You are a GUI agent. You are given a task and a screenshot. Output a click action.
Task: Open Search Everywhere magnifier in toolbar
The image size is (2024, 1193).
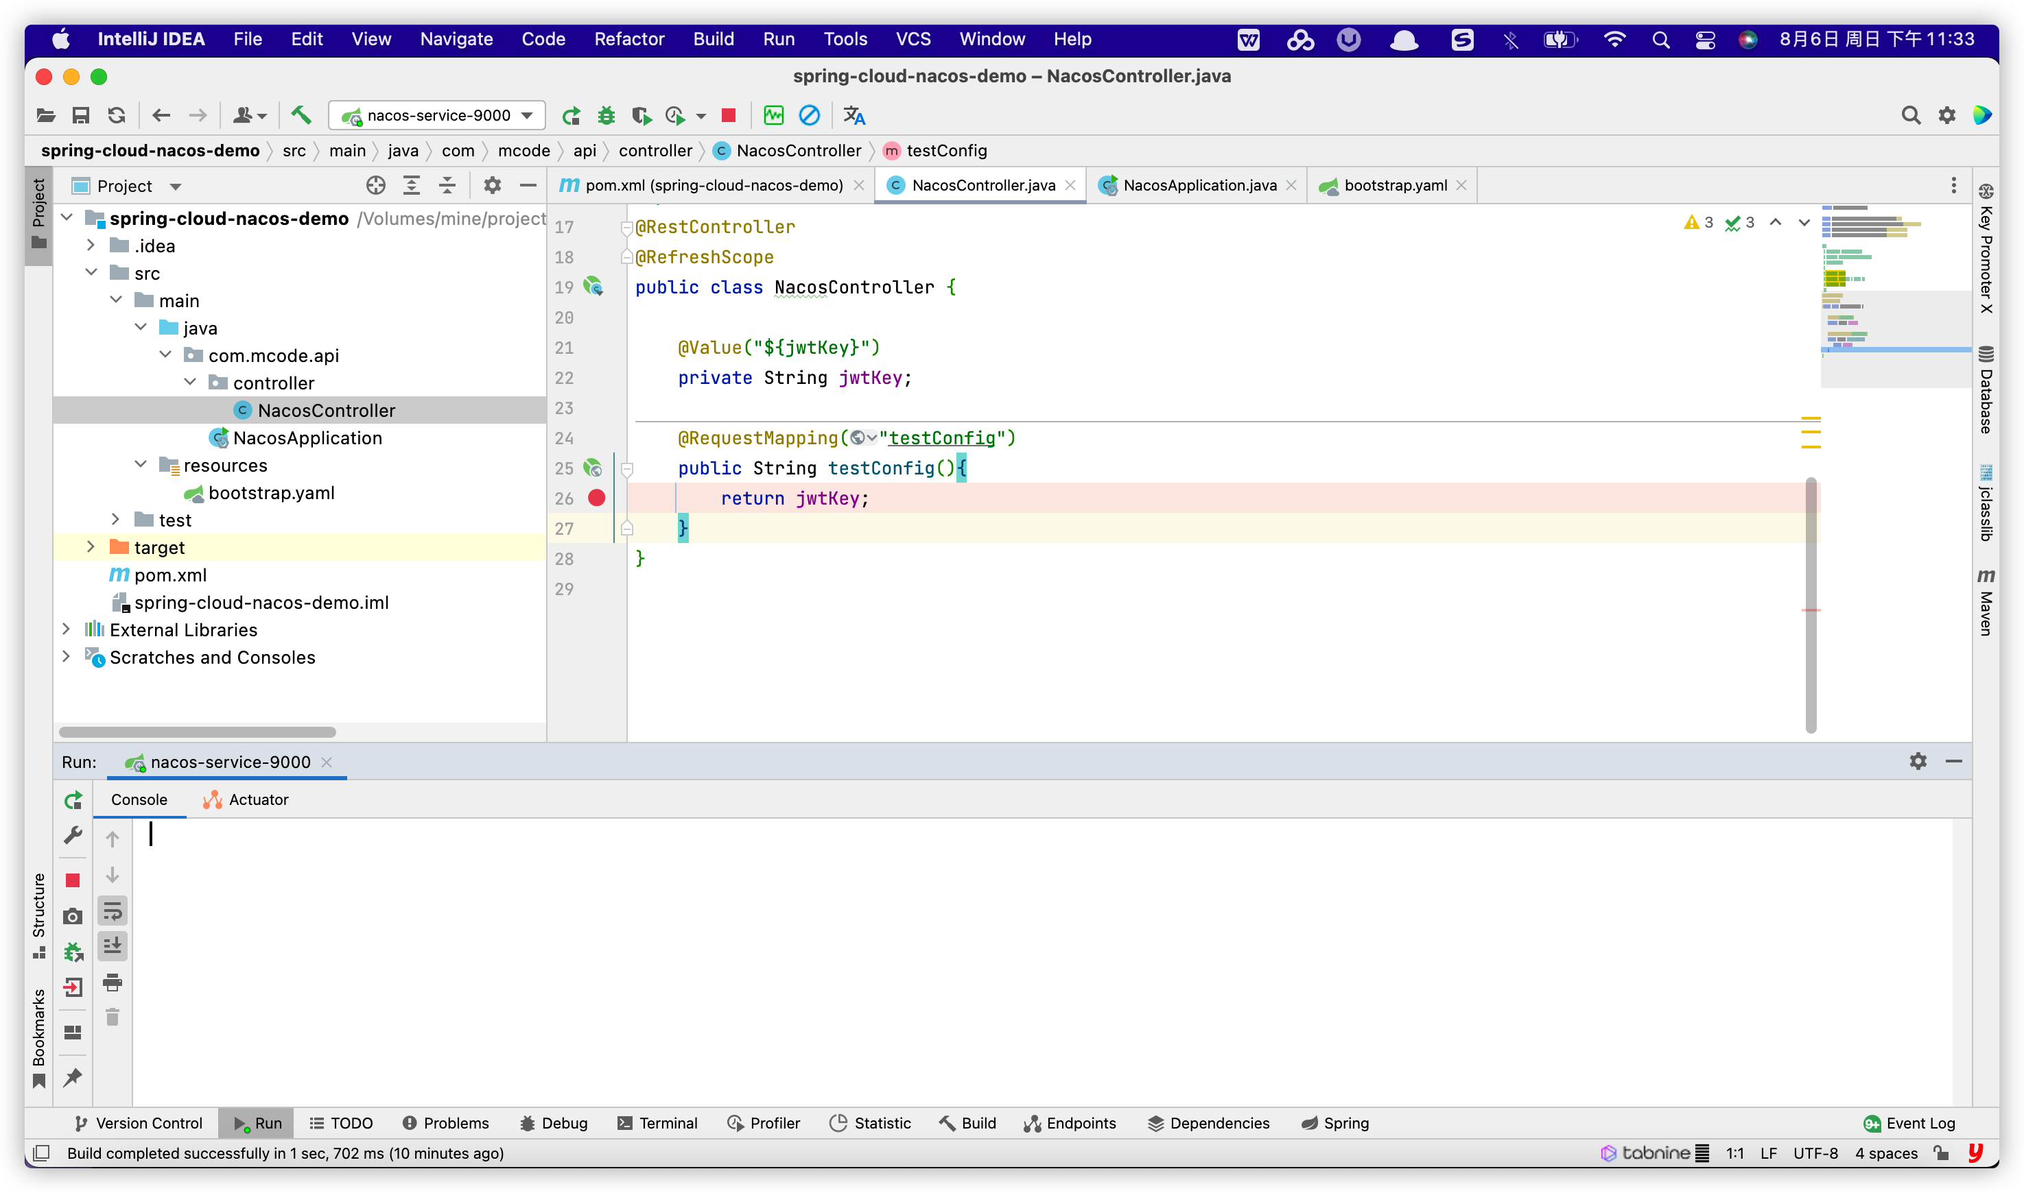1911,116
